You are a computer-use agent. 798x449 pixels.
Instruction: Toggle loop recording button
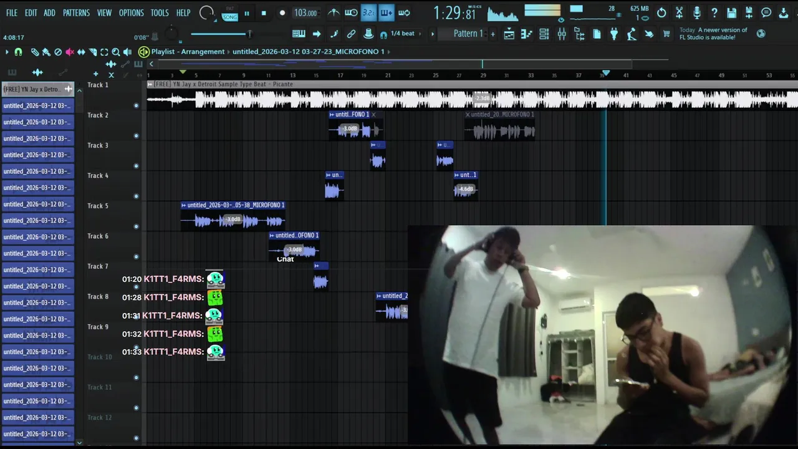click(x=404, y=12)
